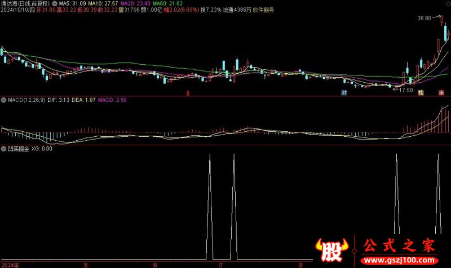Click the MACD(12,26,9) indicator name

click(x=26, y=100)
